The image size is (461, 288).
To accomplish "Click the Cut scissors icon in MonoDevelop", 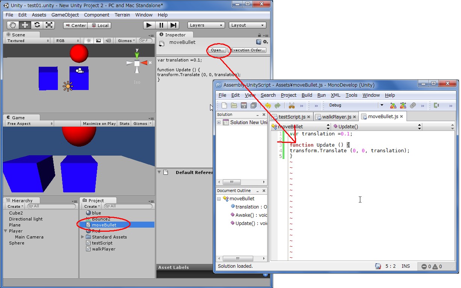I will 292,106.
